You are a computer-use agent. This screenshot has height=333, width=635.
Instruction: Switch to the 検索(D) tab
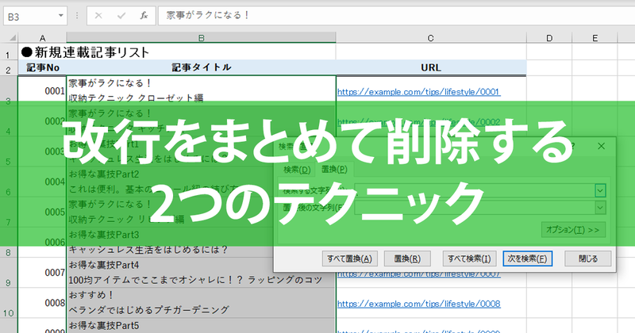pos(297,170)
